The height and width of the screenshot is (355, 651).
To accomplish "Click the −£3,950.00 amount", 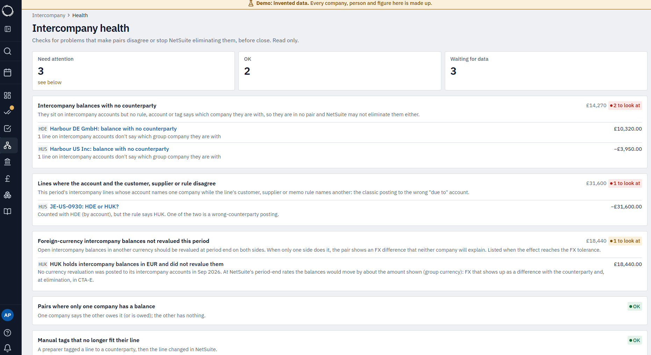I will (628, 149).
